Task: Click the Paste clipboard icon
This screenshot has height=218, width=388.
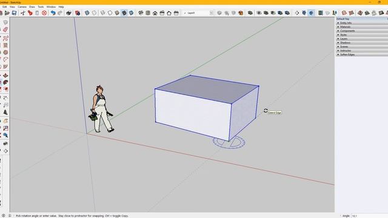Action: 37,13
